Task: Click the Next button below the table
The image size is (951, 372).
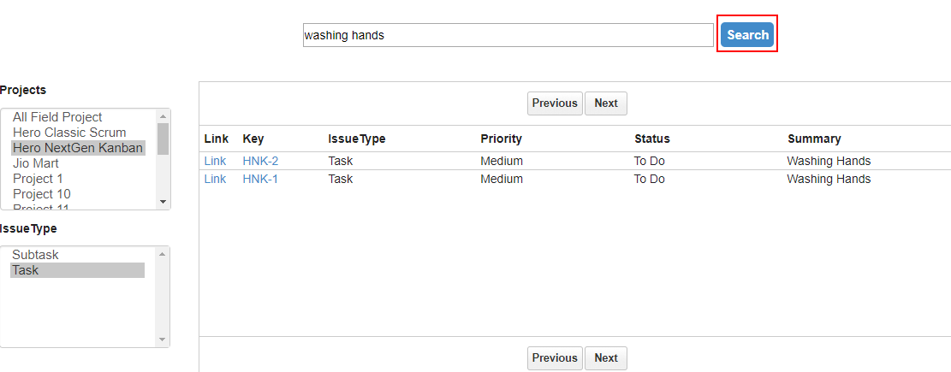Action: coord(606,358)
